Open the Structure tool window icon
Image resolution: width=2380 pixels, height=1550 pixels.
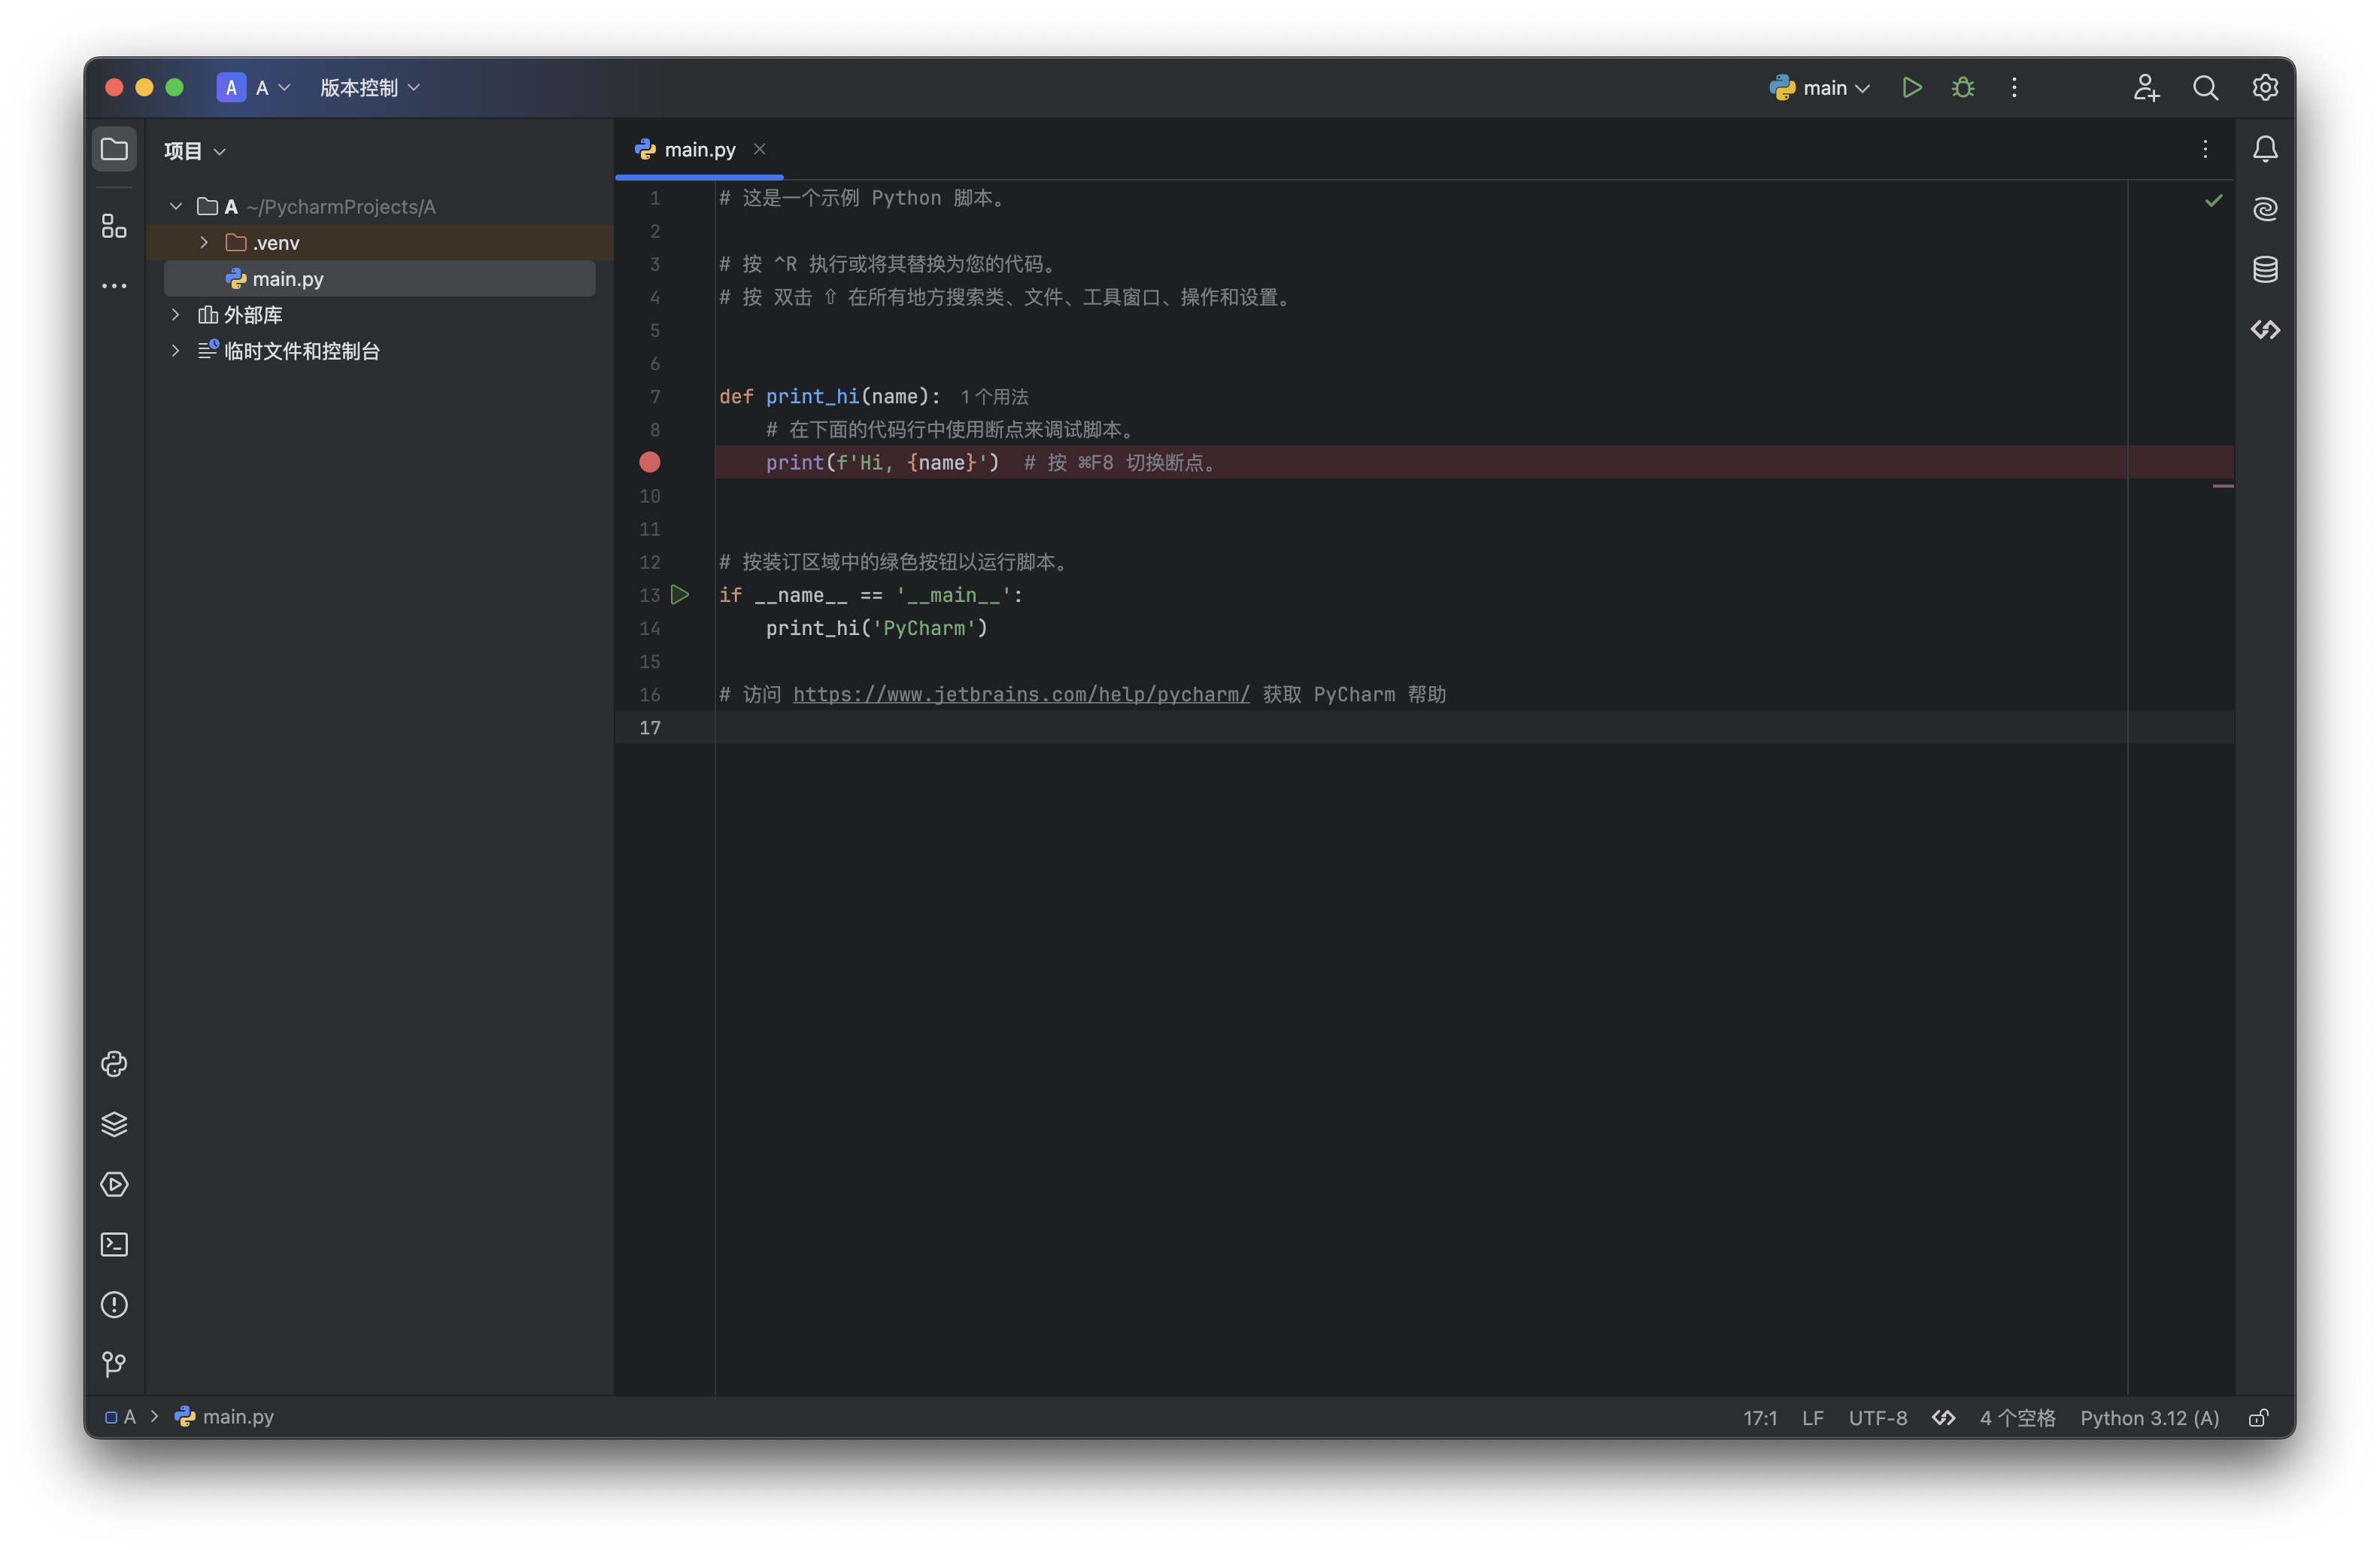pos(114,226)
